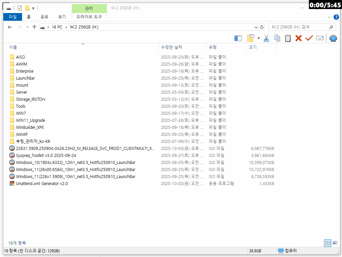Select the WinBuilder_XPE folder

30,127
